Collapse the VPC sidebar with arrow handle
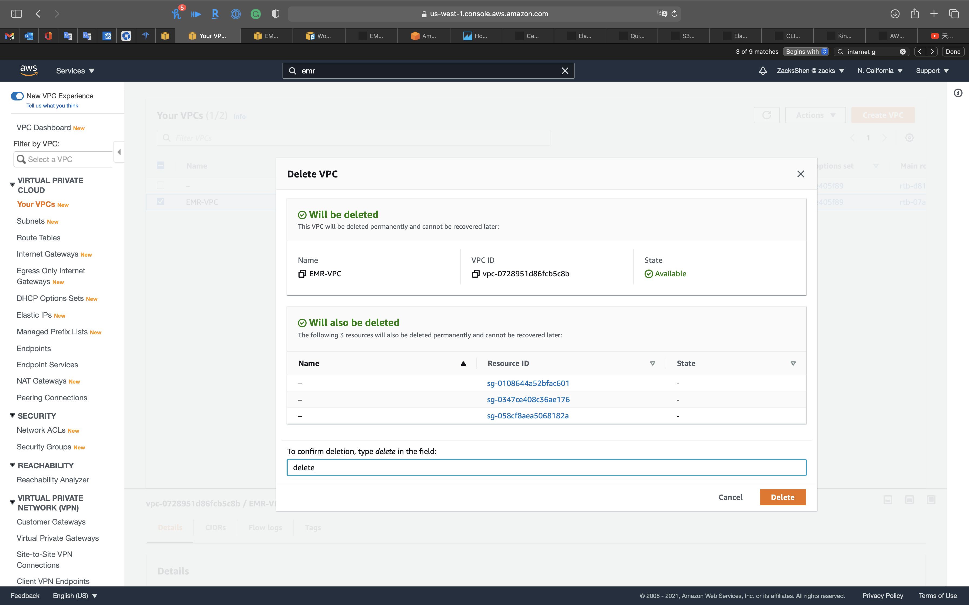 pos(119,152)
